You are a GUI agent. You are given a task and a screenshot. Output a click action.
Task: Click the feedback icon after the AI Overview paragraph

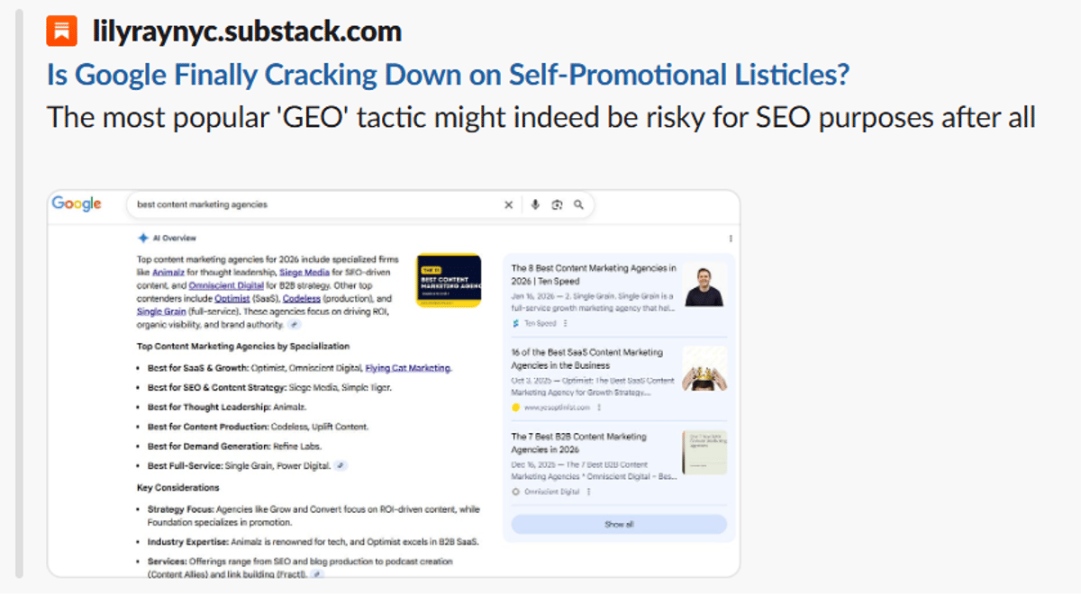click(x=293, y=325)
